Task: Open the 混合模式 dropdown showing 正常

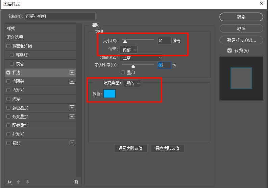Action: point(141,58)
